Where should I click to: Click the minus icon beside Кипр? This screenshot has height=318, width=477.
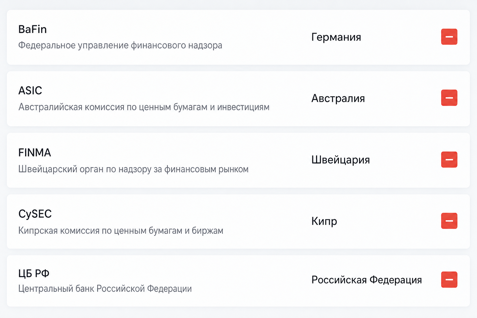449,221
